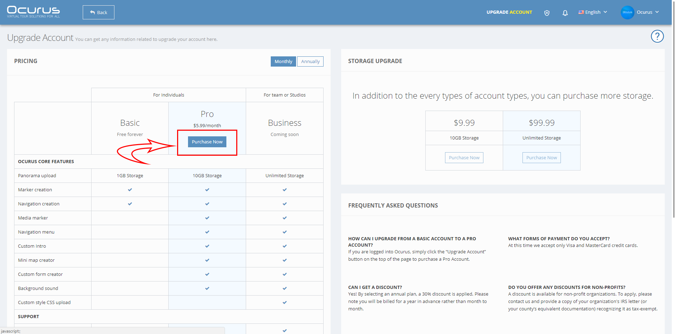Screen dimensions: 676x334
Task: Click Business plan Custom style CSS checkmark
Action: [284, 302]
